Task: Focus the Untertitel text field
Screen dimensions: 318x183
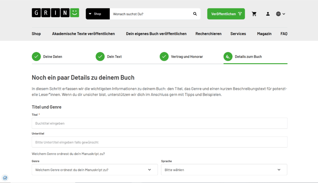Action: (x=159, y=142)
